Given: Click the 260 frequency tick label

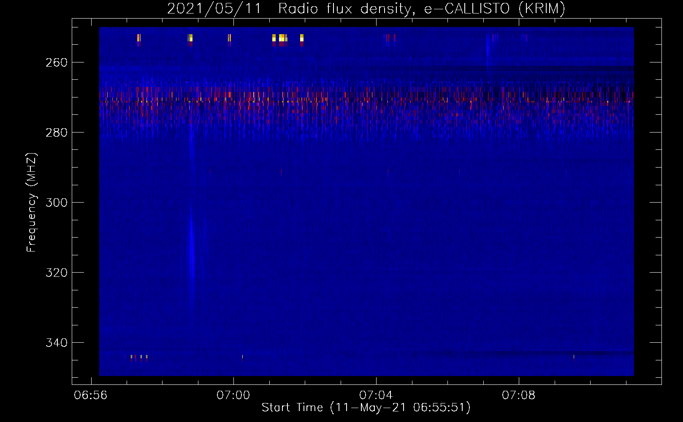Looking at the screenshot, I should pyautogui.click(x=57, y=62).
